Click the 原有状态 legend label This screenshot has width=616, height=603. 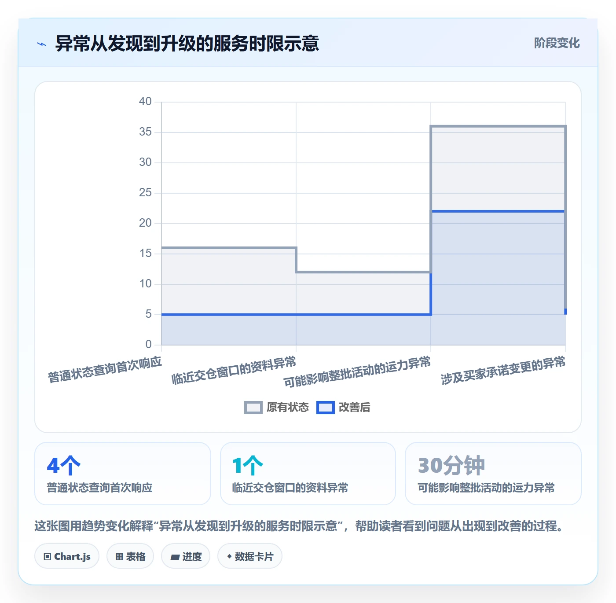288,408
